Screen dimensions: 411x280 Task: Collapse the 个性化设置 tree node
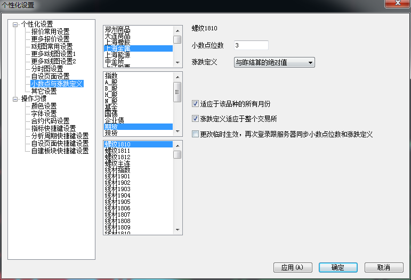[x=15, y=24]
